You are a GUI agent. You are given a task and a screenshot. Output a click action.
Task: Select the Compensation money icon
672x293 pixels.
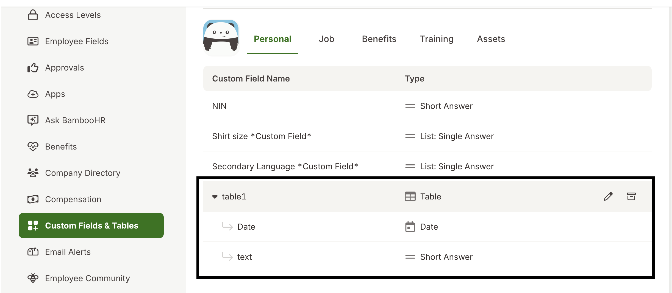tap(33, 199)
